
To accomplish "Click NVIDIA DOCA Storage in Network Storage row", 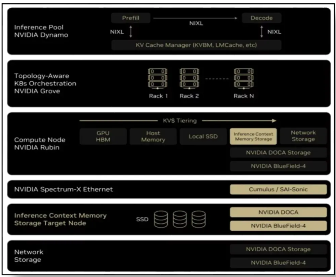I will pyautogui.click(x=278, y=249).
